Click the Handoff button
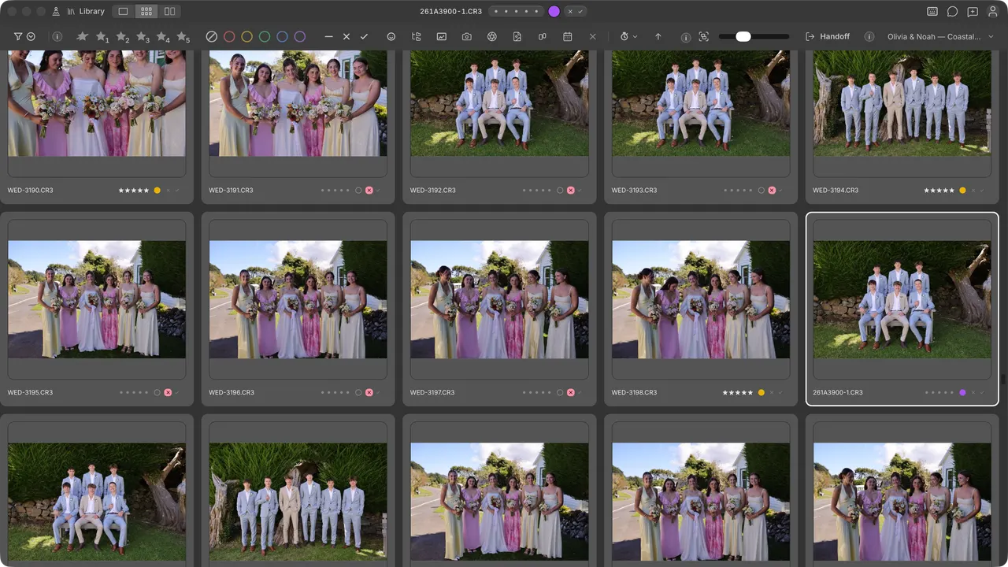The height and width of the screenshot is (567, 1008). point(828,37)
